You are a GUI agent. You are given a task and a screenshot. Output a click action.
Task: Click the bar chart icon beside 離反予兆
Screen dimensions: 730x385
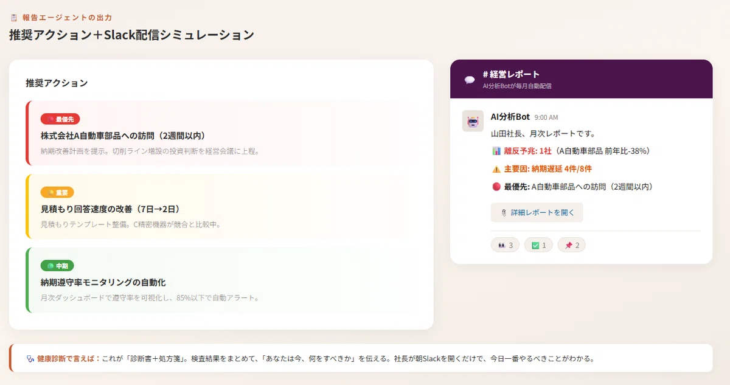click(x=496, y=151)
